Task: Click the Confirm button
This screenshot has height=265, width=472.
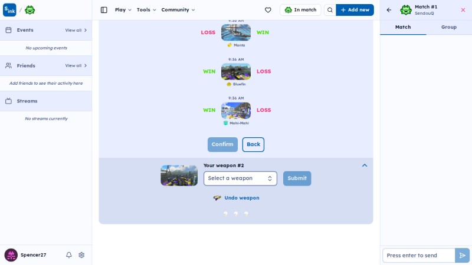Action: [222, 144]
